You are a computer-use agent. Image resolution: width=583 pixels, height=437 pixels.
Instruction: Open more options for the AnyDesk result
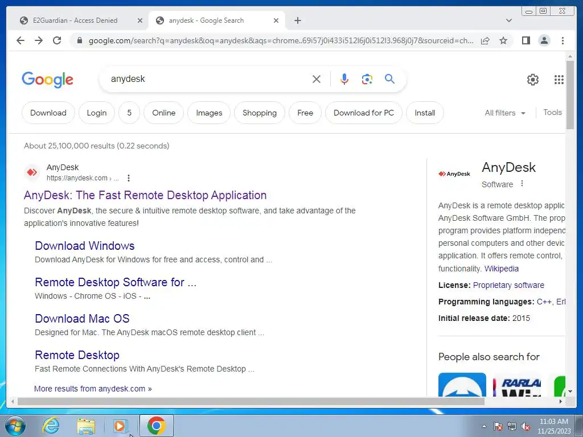click(129, 178)
